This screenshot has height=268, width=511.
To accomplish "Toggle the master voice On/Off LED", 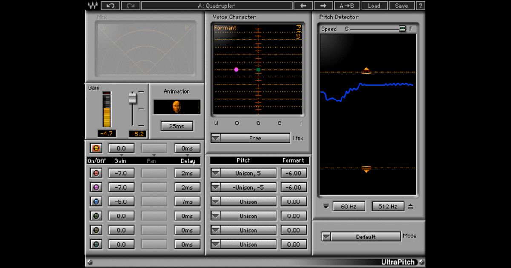I will (x=95, y=148).
